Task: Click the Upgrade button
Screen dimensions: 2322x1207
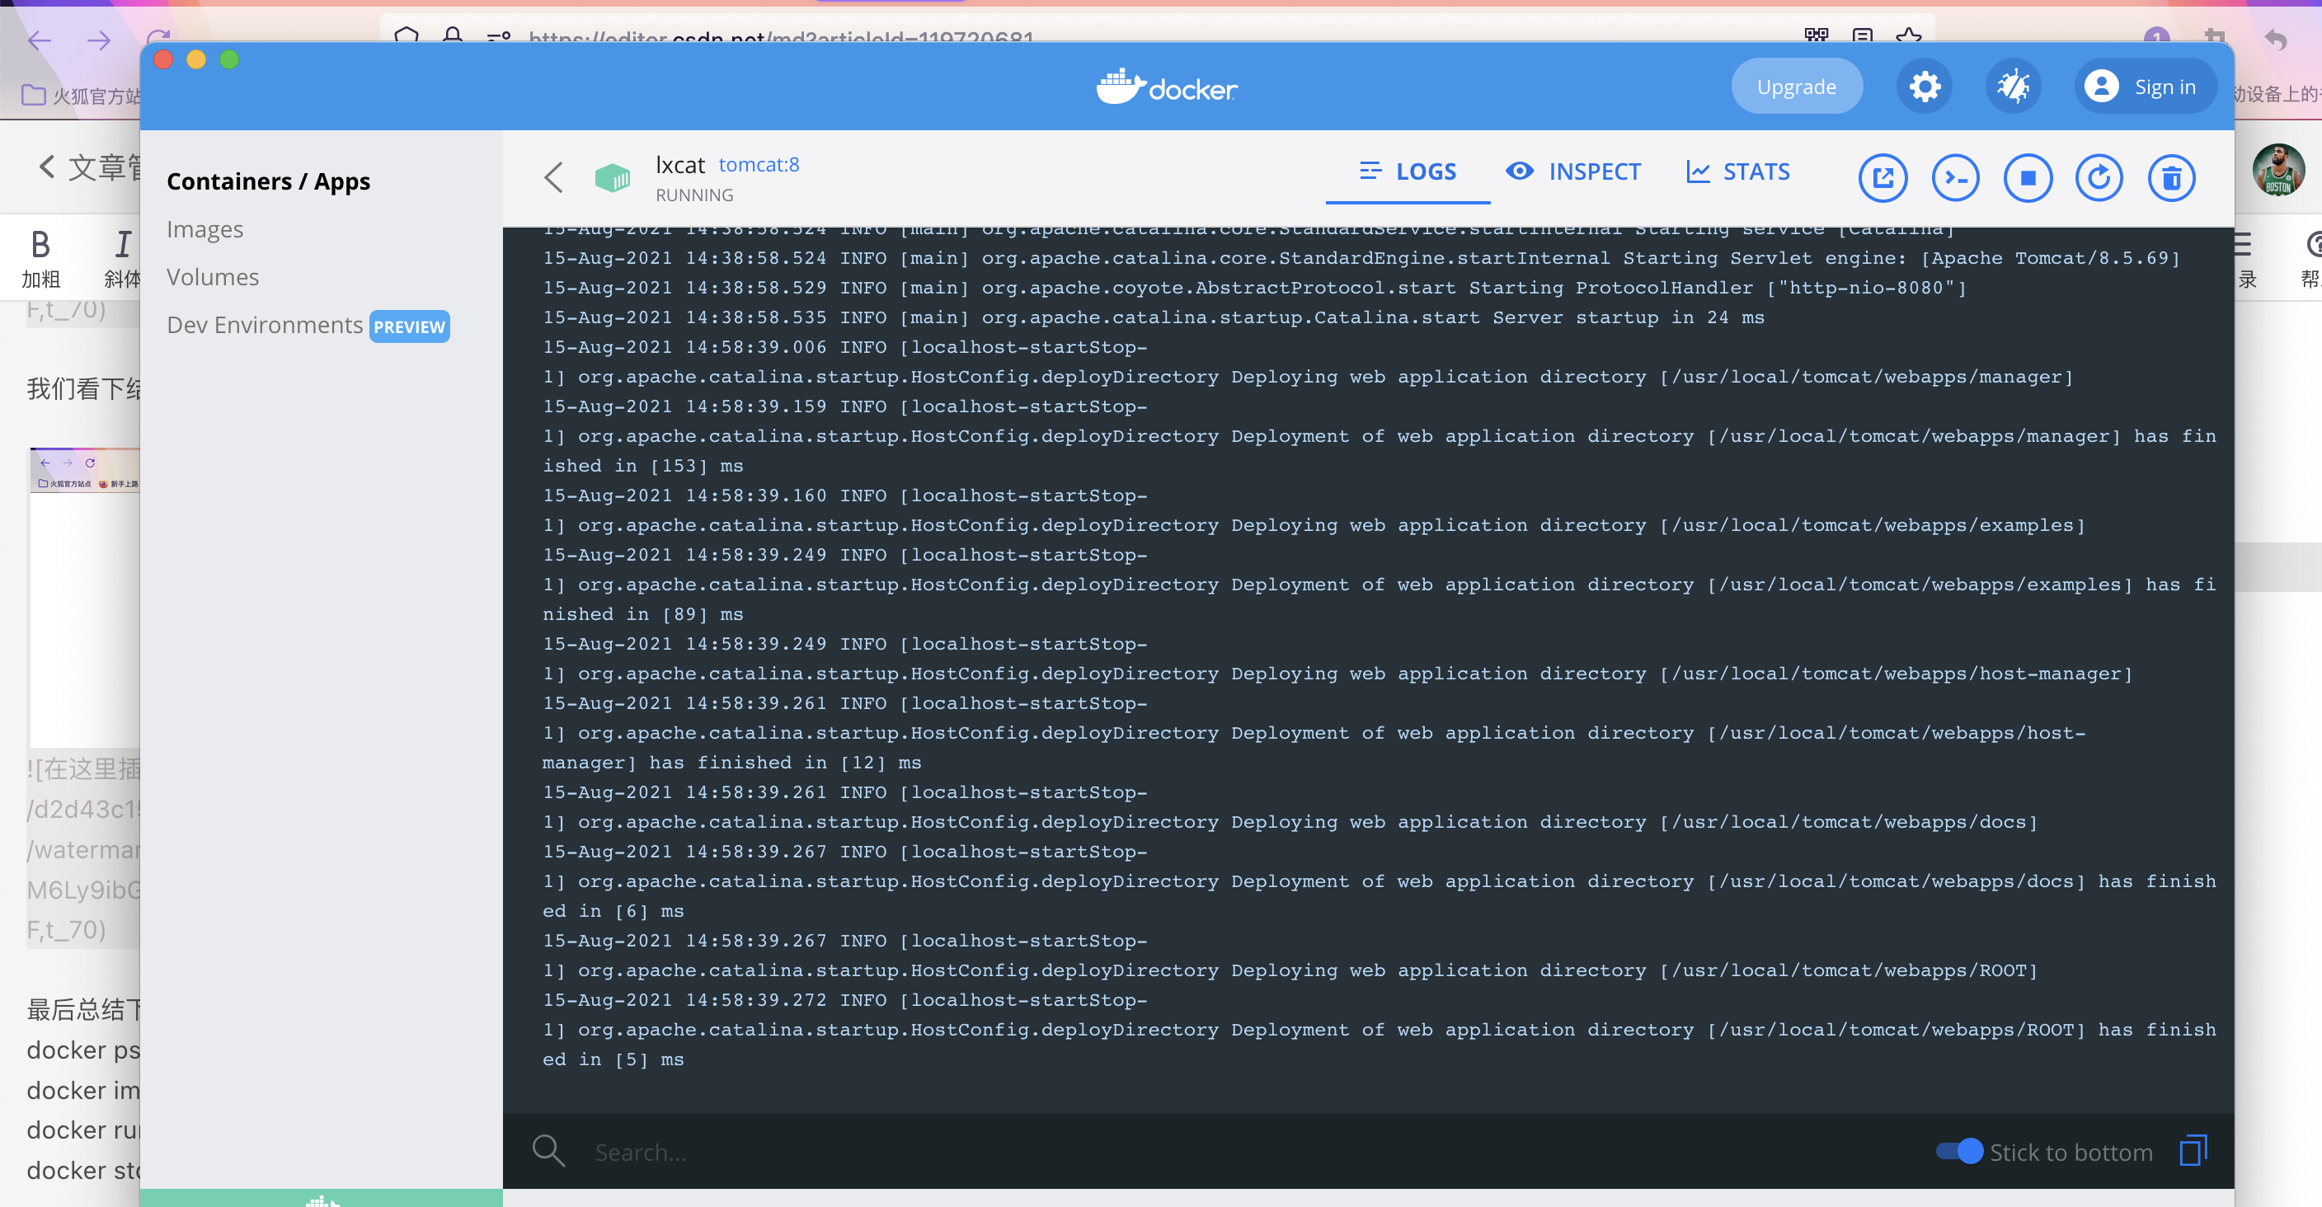Action: 1796,87
